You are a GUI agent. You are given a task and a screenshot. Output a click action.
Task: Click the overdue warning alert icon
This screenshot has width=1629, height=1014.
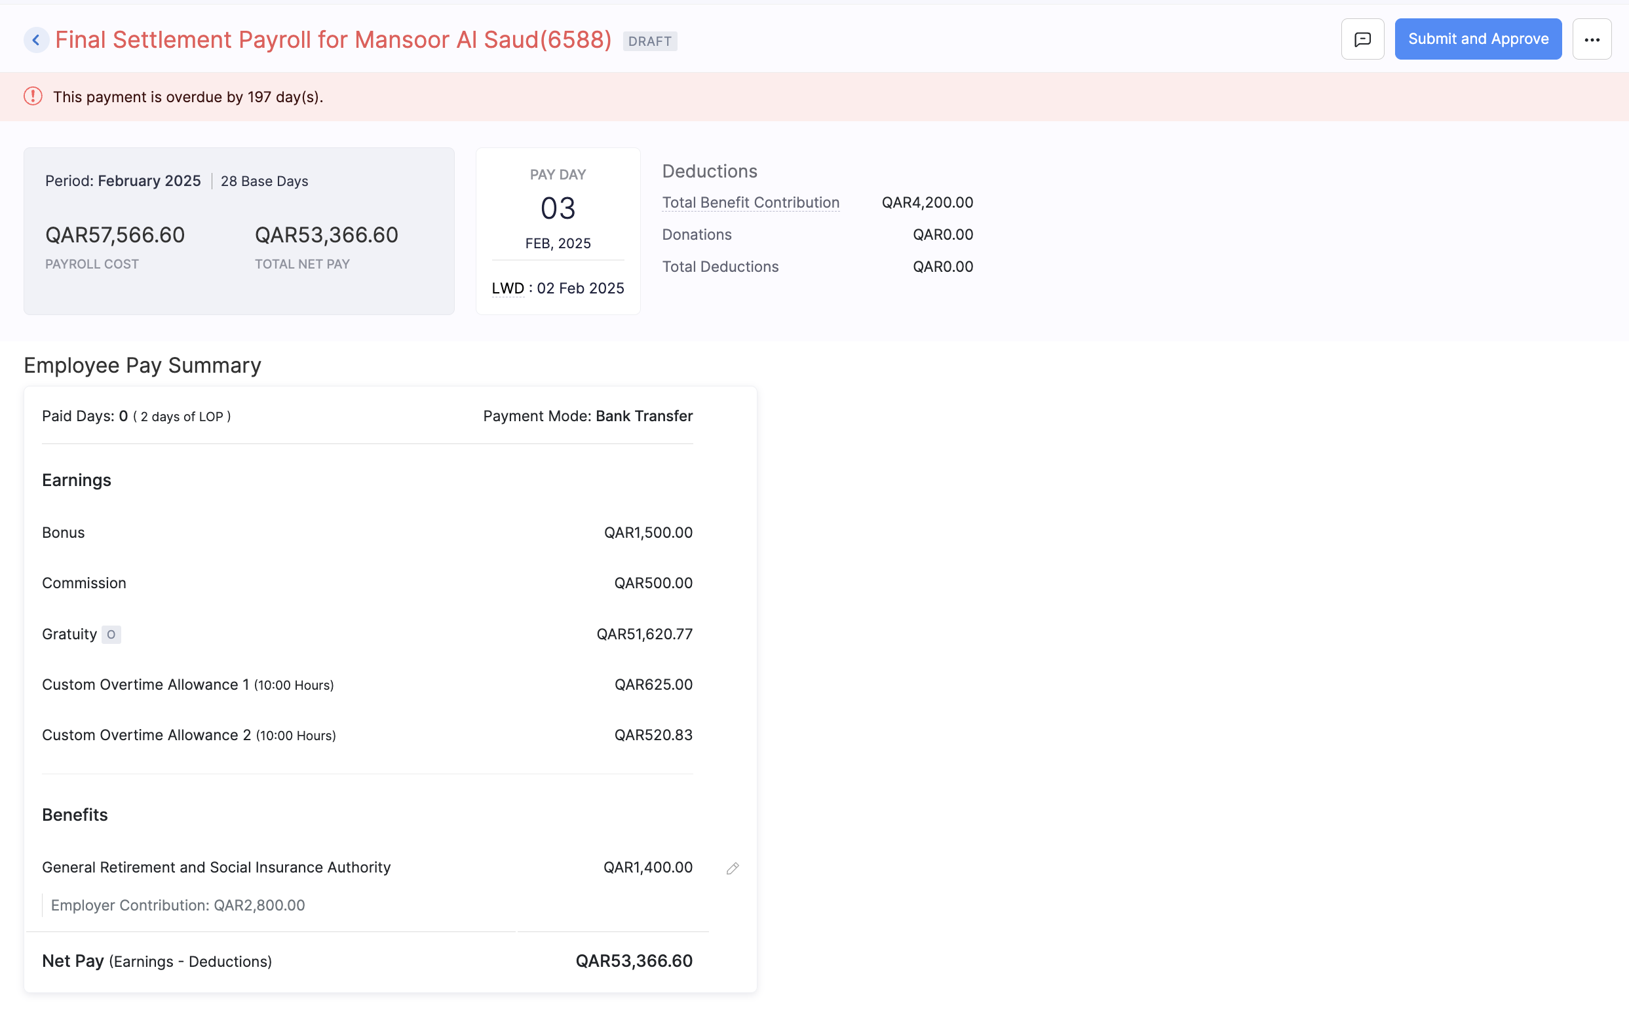[x=33, y=96]
